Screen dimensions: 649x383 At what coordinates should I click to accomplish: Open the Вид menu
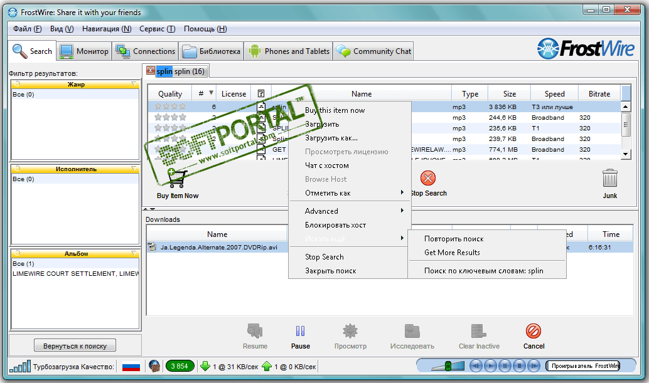(x=62, y=29)
